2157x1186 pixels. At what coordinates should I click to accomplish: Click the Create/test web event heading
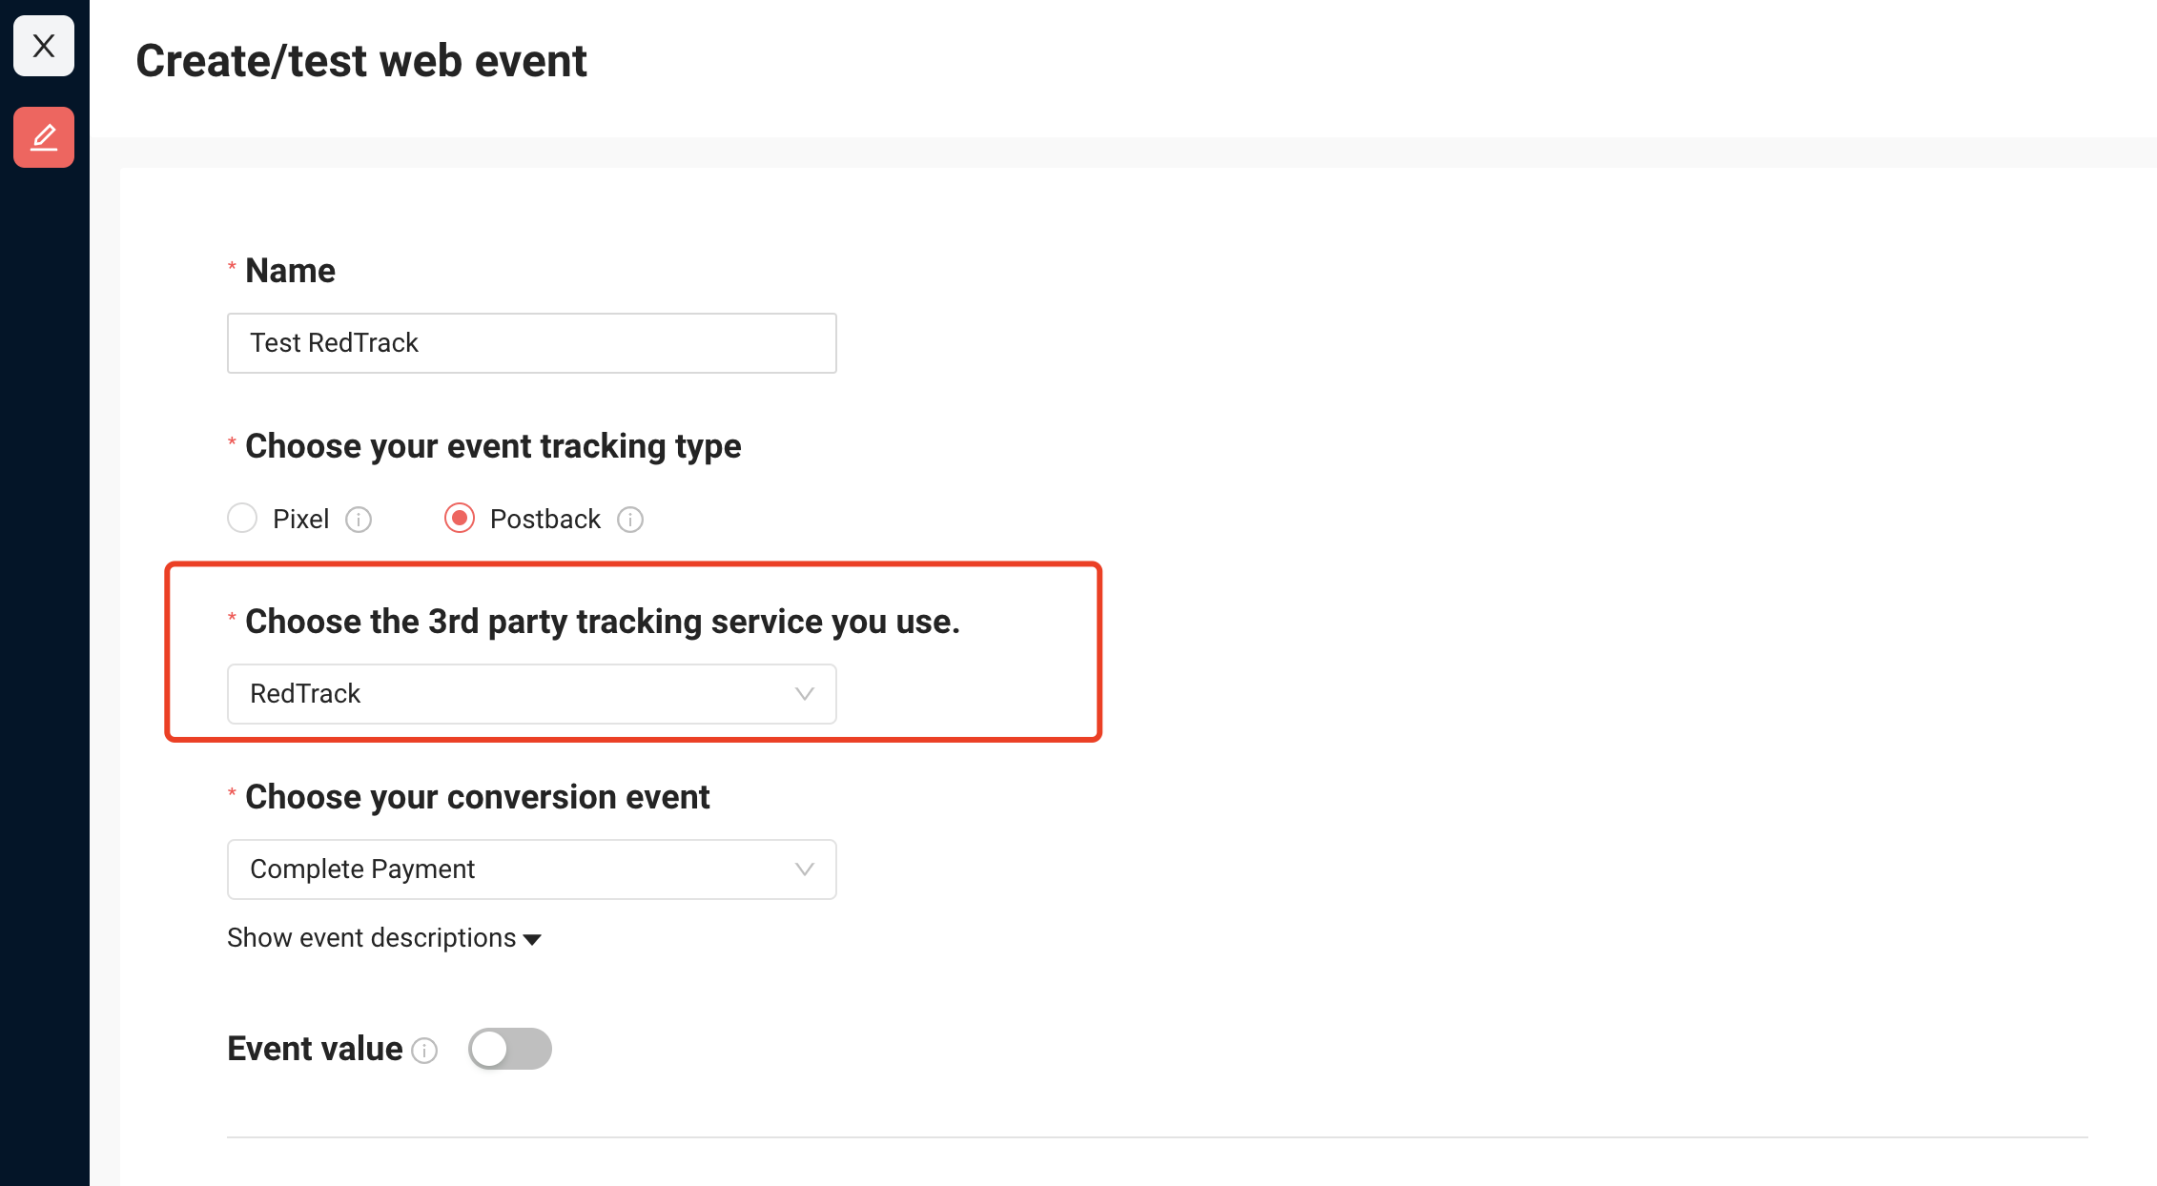(361, 61)
